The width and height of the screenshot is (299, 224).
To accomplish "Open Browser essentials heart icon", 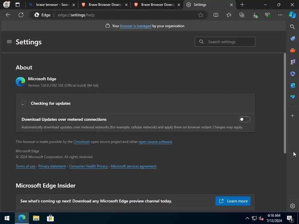I will 267,15.
